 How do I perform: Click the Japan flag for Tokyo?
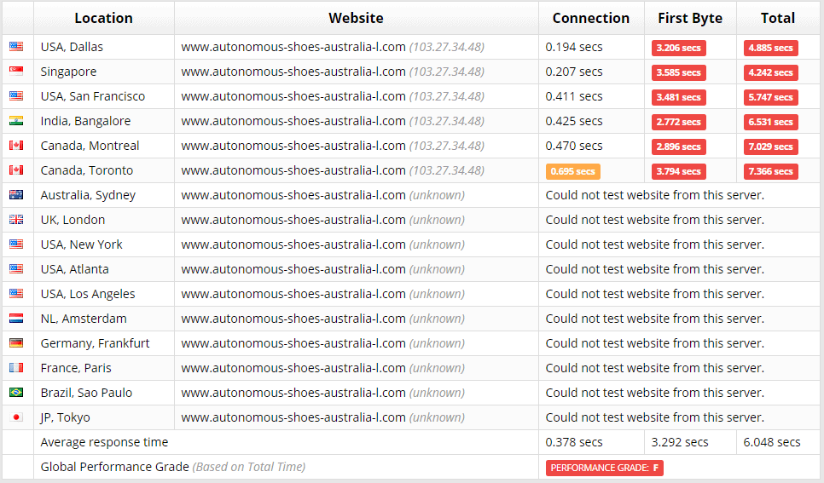pos(16,417)
